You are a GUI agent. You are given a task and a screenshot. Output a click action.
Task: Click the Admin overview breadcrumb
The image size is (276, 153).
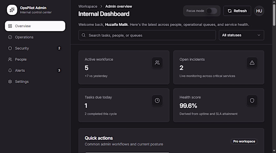click(119, 6)
